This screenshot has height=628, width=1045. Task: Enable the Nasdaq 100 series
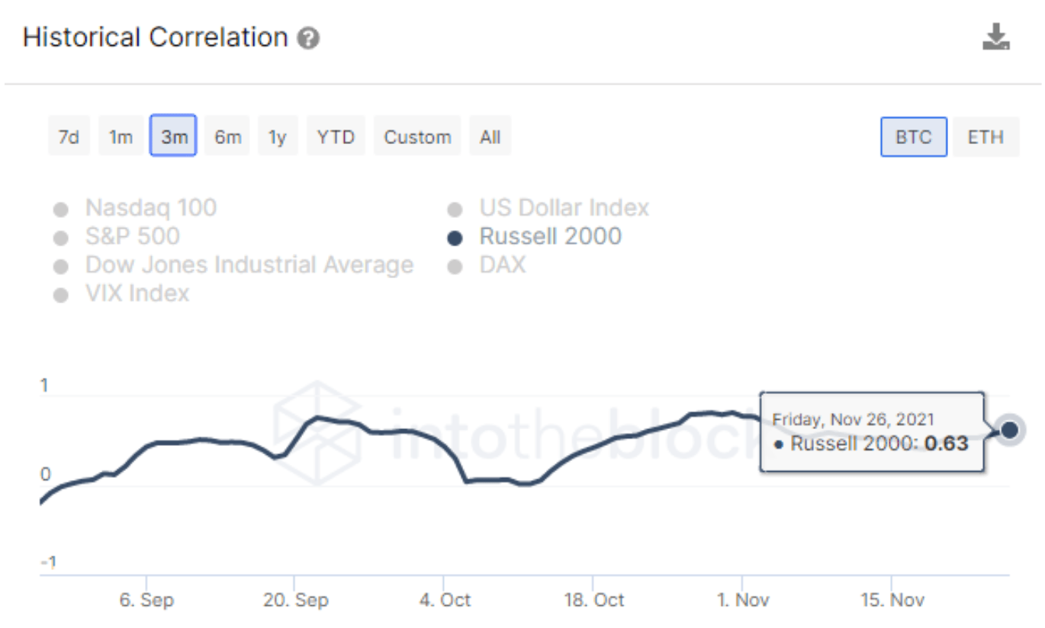[x=150, y=208]
